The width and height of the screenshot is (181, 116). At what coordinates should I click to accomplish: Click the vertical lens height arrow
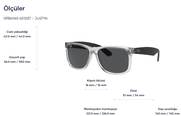tap(37, 48)
